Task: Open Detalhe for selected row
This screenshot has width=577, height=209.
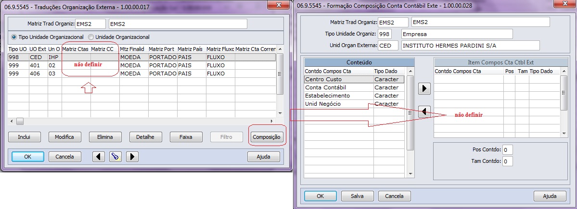Action: point(145,137)
